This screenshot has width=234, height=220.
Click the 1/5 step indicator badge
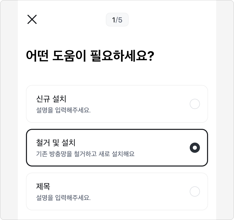117,20
